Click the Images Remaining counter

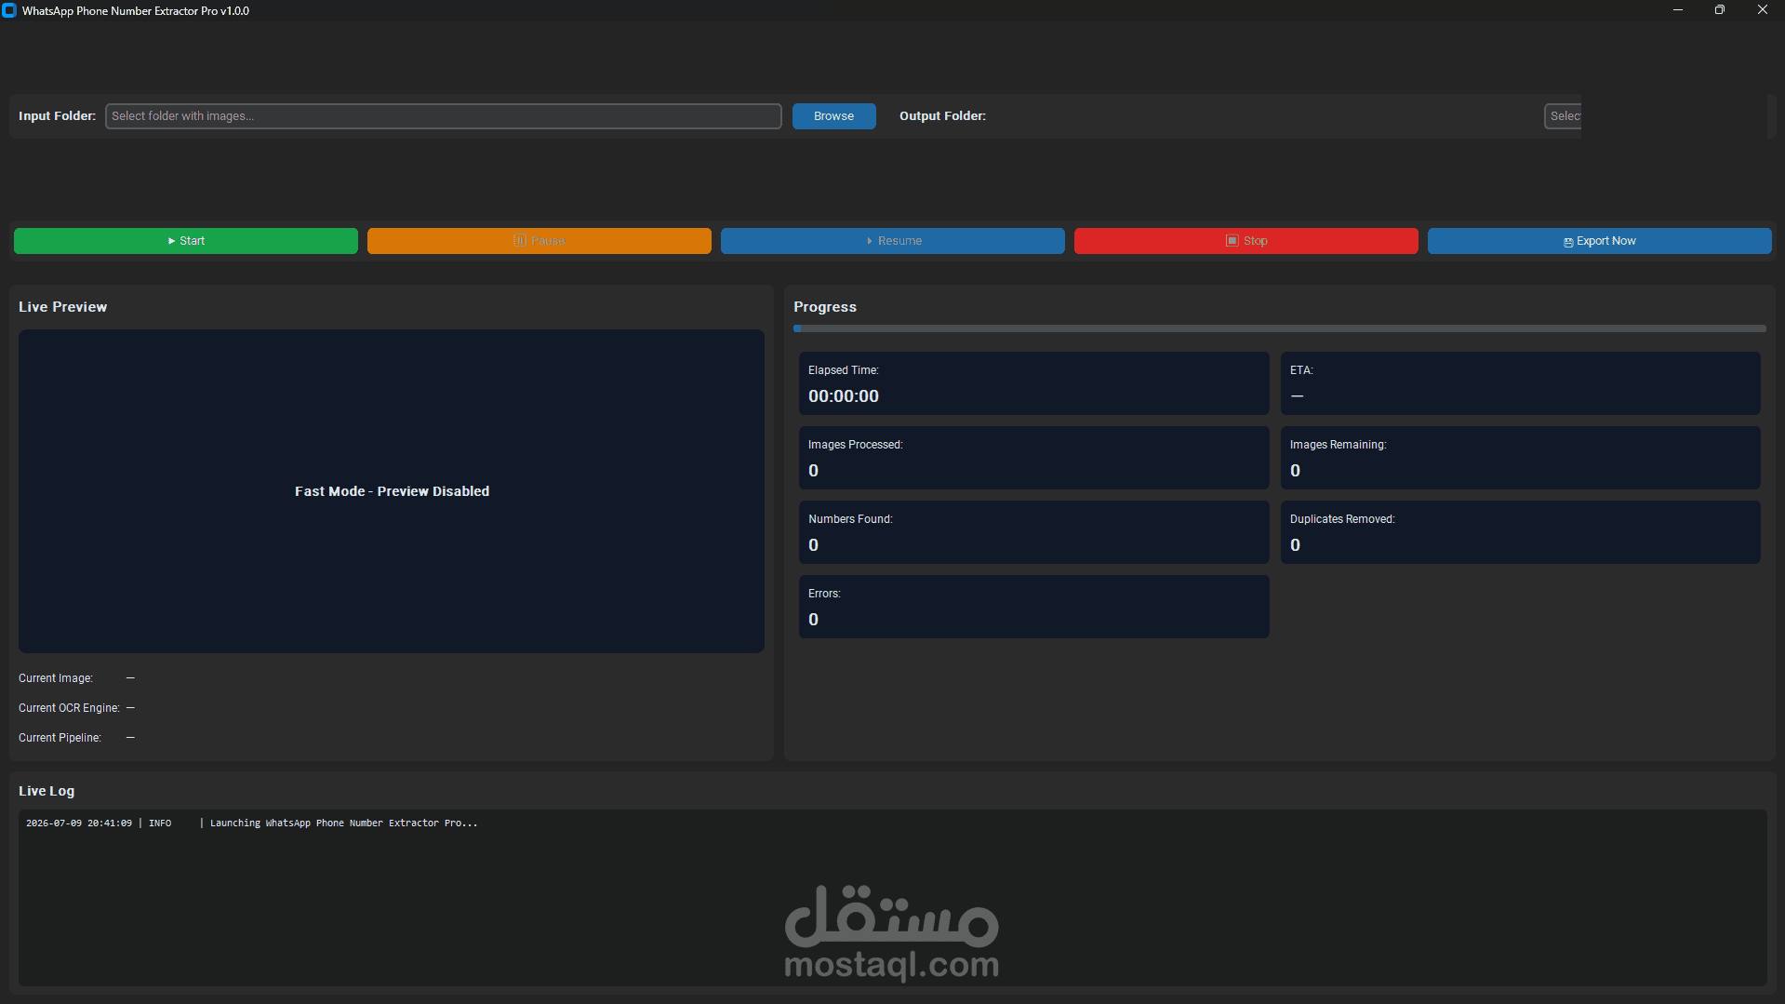pos(1520,458)
